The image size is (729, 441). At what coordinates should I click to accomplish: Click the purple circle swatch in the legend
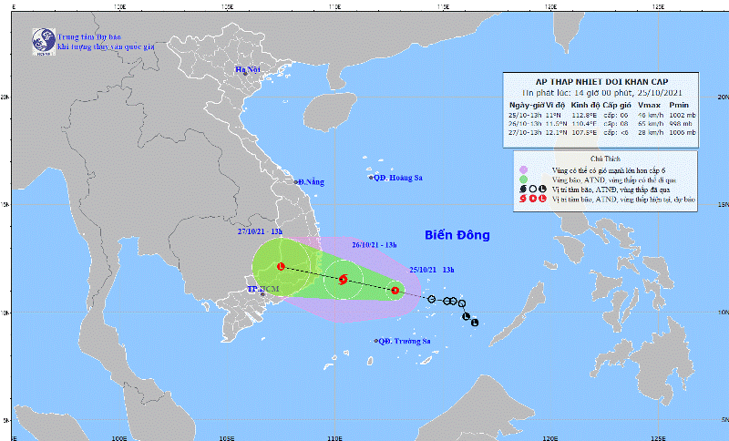(x=522, y=169)
